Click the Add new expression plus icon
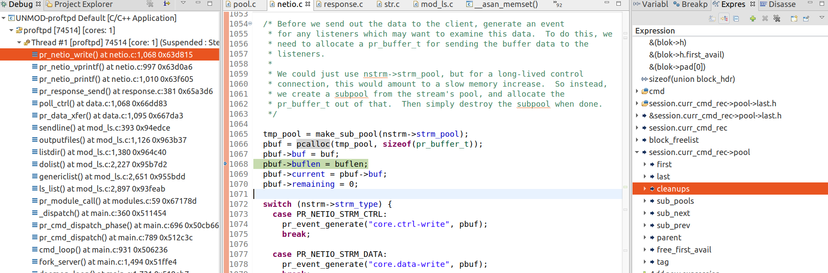This screenshot has width=828, height=273. [753, 18]
